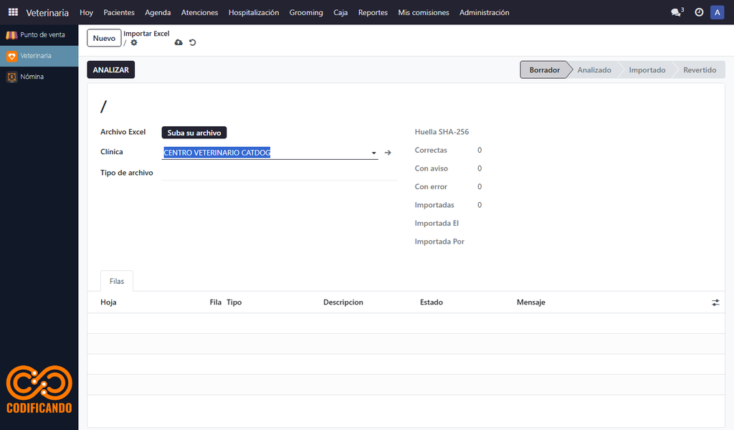The image size is (734, 430).
Task: Open column options for Filas table
Action: pos(715,302)
